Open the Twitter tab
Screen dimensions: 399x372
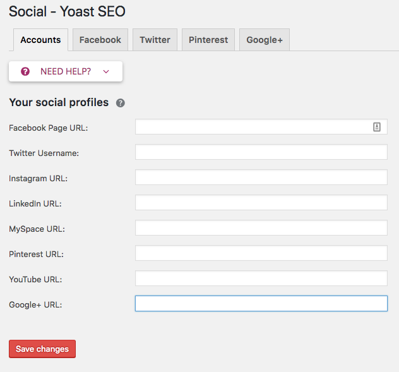[x=155, y=40]
